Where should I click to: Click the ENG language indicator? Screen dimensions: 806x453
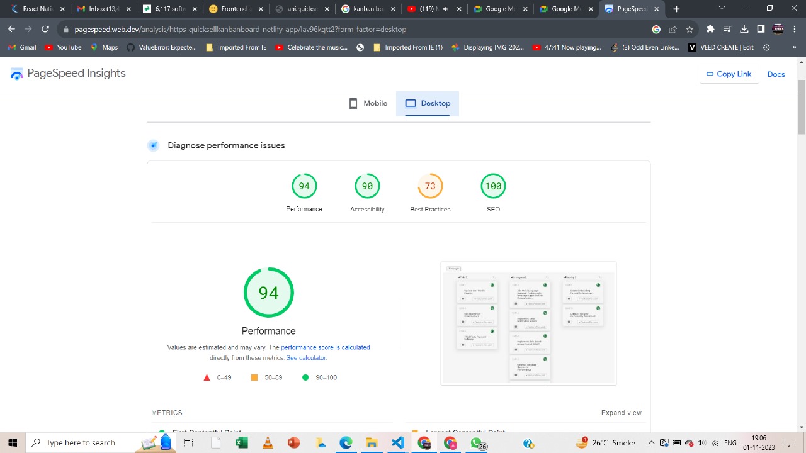[x=730, y=443]
